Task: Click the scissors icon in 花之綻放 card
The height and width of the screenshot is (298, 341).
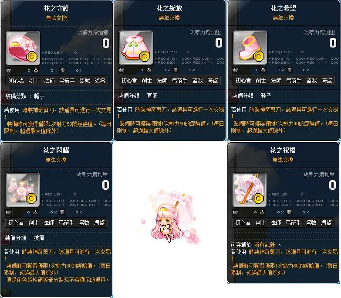Action: pos(122,70)
